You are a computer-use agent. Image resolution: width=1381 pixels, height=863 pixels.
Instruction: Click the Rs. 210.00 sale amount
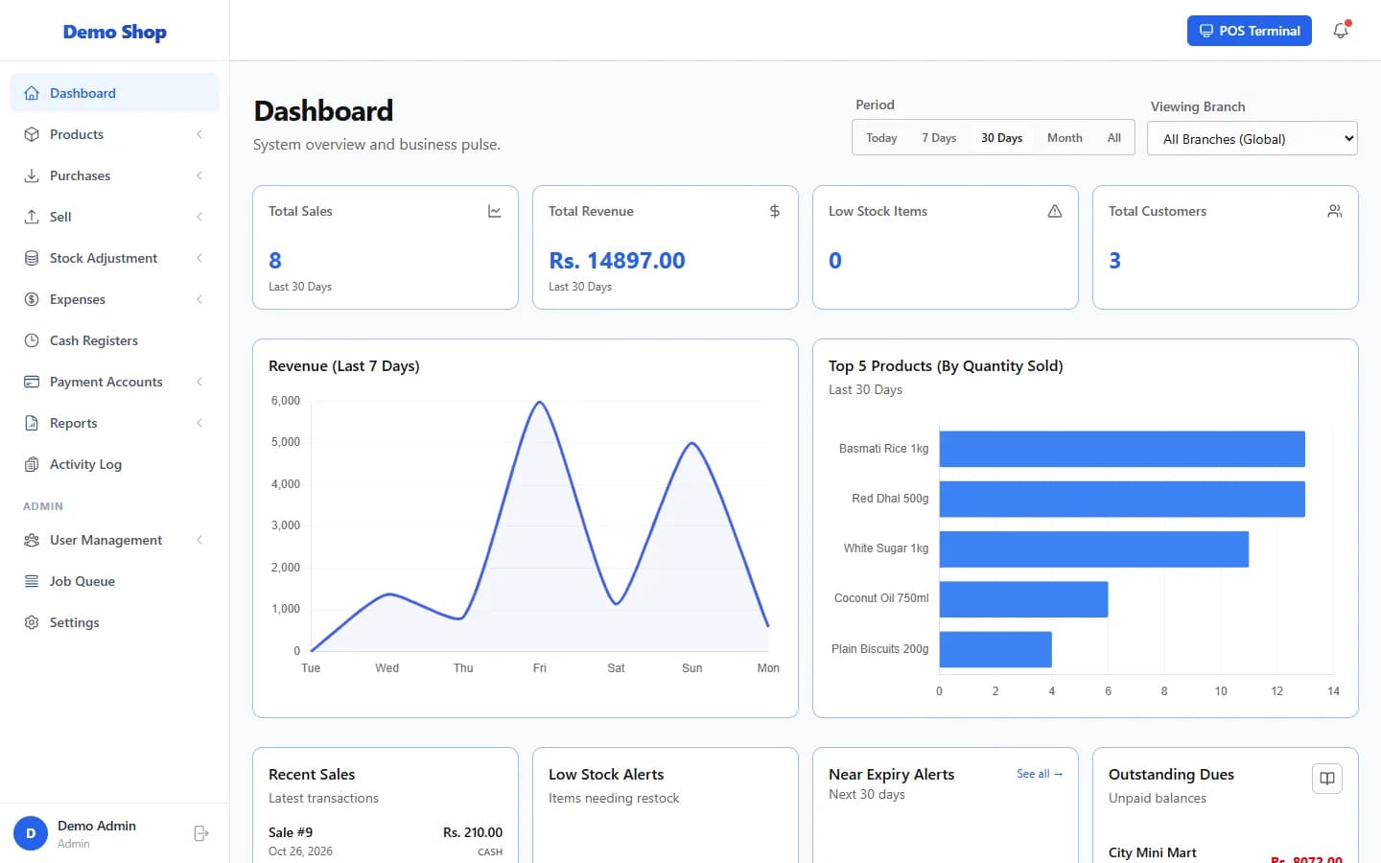click(x=473, y=832)
